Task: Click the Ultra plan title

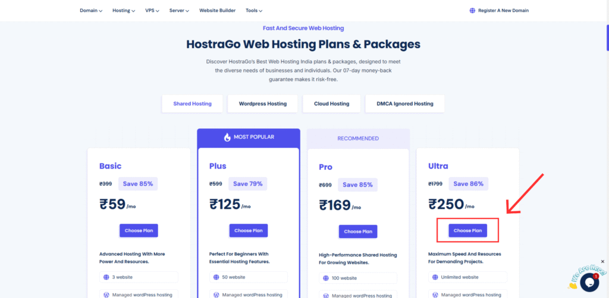Action: (x=438, y=166)
